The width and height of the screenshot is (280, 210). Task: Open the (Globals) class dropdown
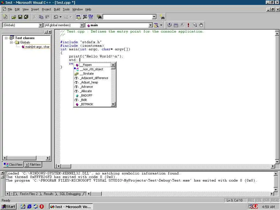tap(41, 25)
